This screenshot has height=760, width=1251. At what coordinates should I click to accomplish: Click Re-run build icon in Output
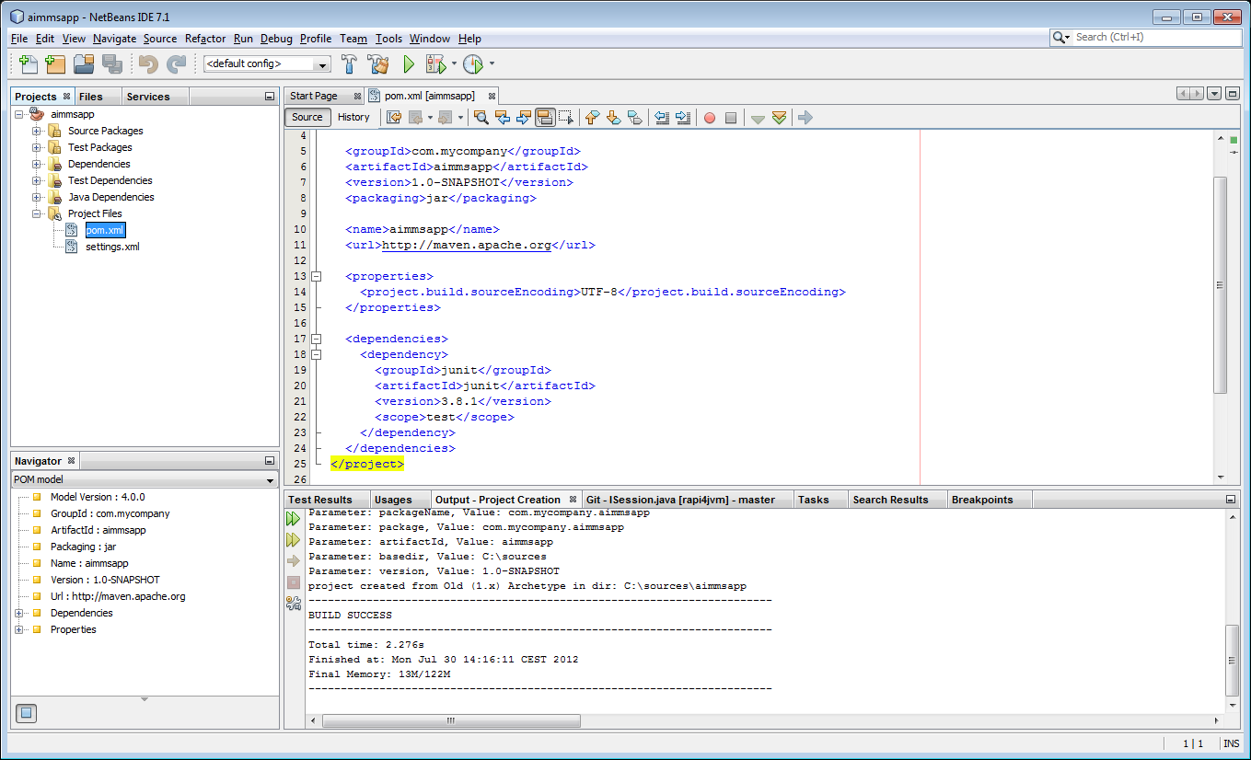294,519
